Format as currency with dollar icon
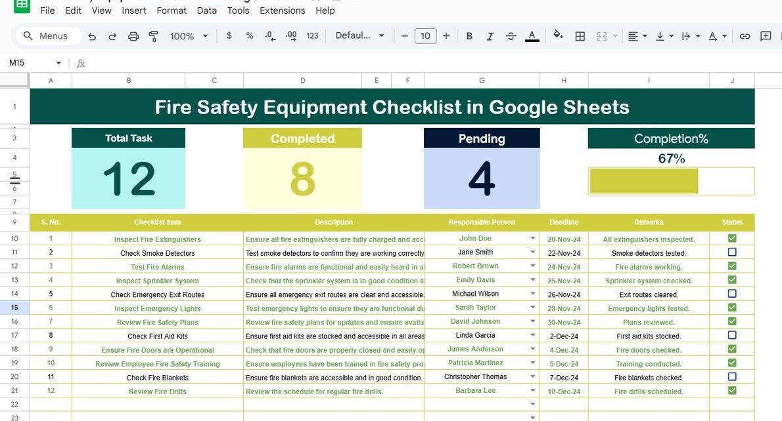Screen dimensions: 782x421 229,36
